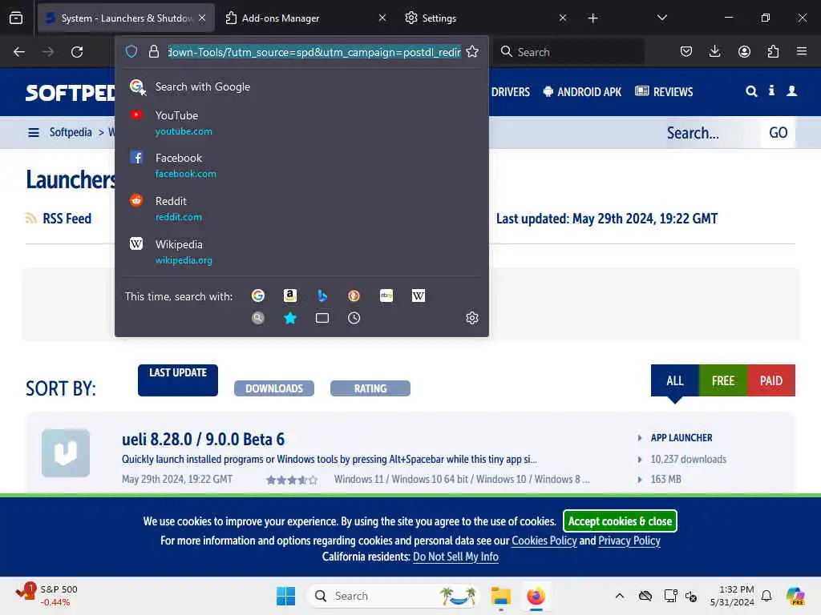Click Softpedia site search magnifier icon
821x615 pixels.
[751, 91]
